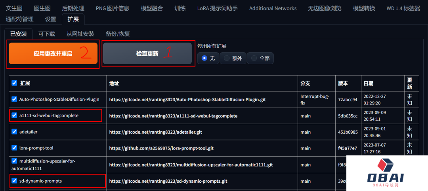
Task: Click version f45a77e7 cell
Action: [348, 148]
